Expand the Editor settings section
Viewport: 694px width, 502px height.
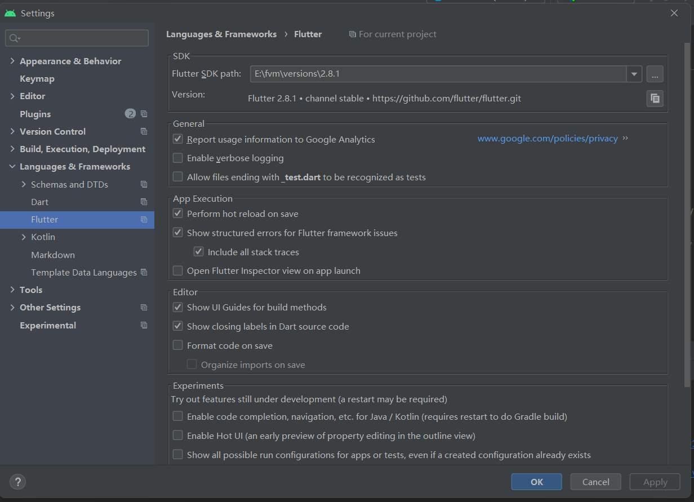pyautogui.click(x=12, y=96)
